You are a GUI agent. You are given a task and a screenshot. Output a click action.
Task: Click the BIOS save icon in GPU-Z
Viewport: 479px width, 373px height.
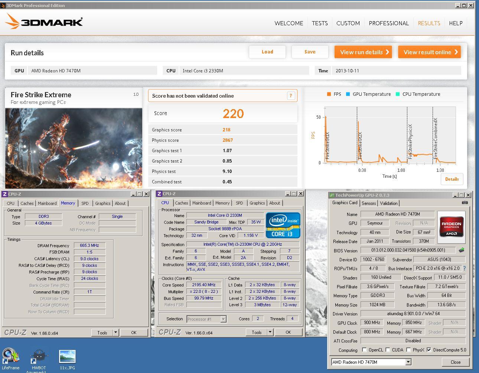[x=462, y=250]
